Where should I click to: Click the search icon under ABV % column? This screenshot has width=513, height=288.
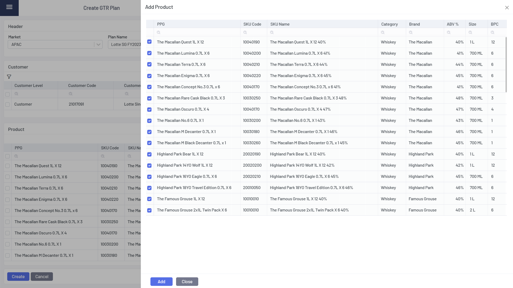point(449,33)
